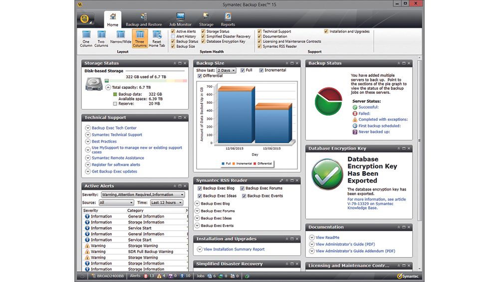Toggle Simplified Disaster Recovery checkbox
499x282 pixels.
coord(203,36)
